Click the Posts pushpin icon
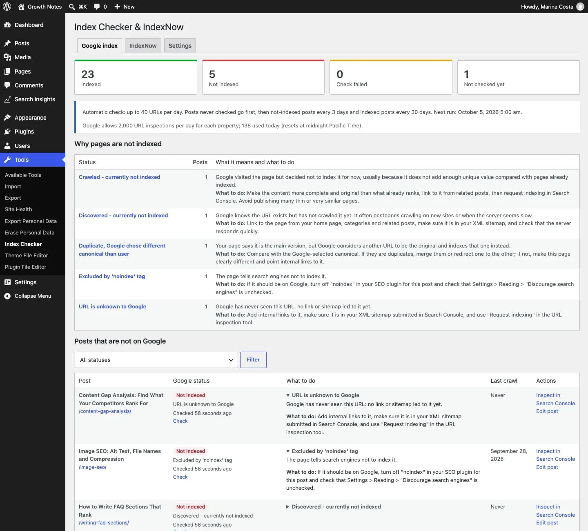The width and height of the screenshot is (588, 531). tap(7, 43)
